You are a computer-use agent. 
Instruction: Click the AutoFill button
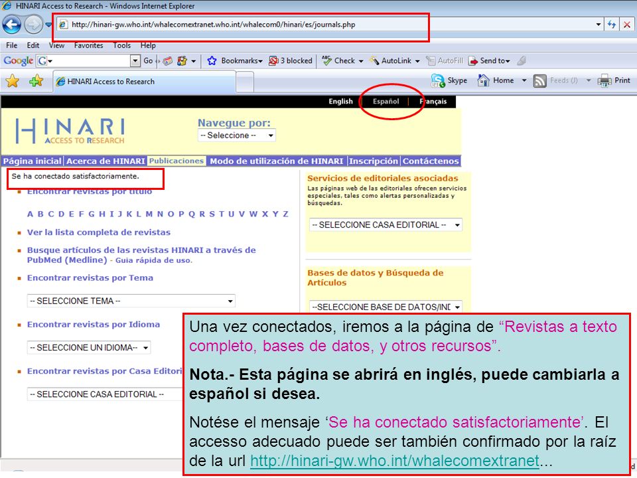click(445, 61)
